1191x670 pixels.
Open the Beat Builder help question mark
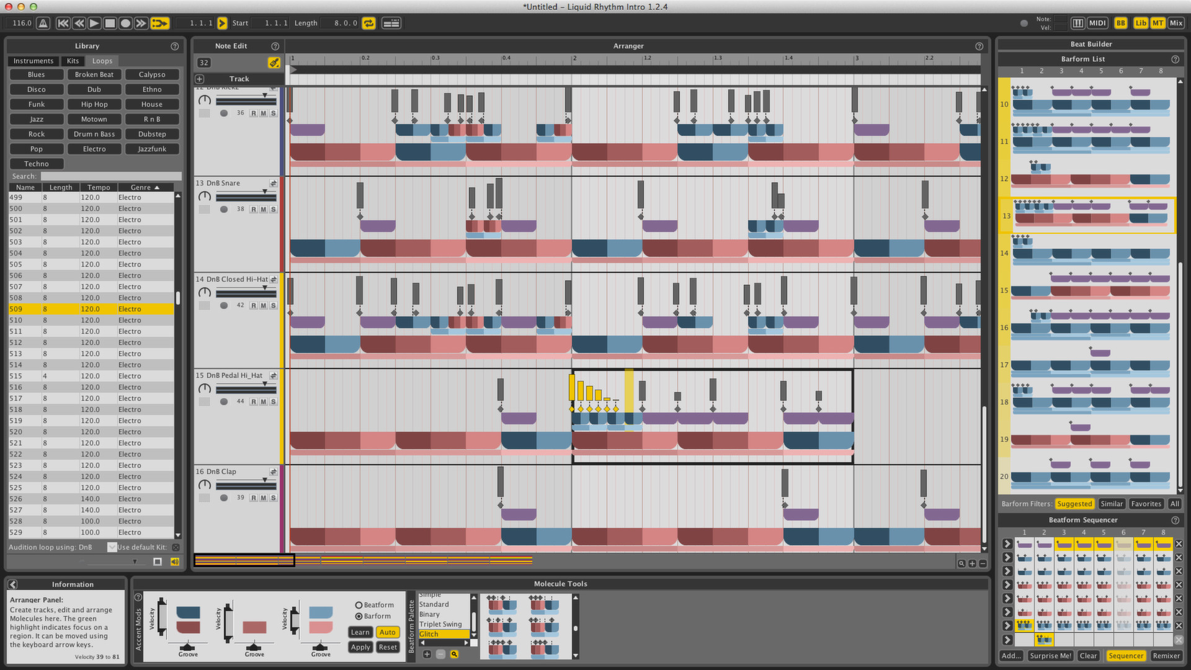coord(1175,59)
